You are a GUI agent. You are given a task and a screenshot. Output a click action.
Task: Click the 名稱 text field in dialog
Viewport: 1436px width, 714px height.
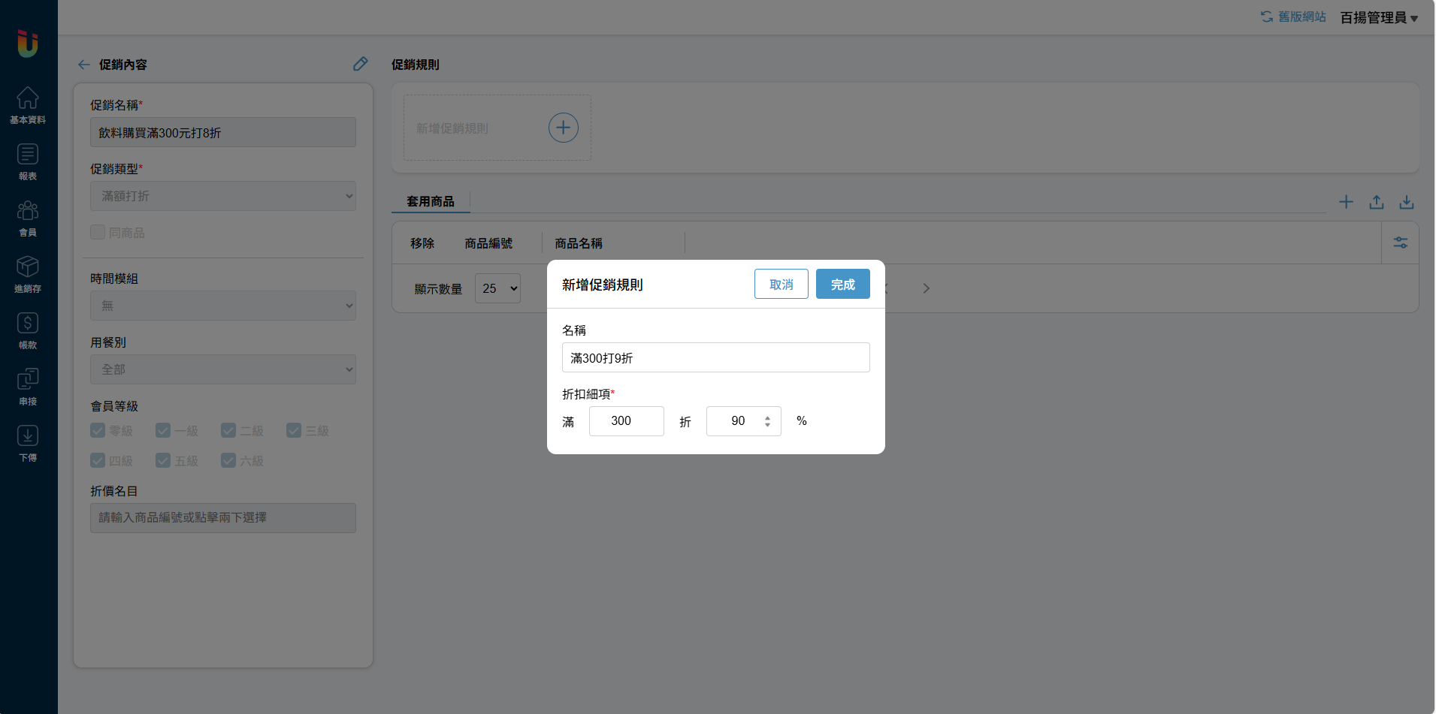coord(715,357)
